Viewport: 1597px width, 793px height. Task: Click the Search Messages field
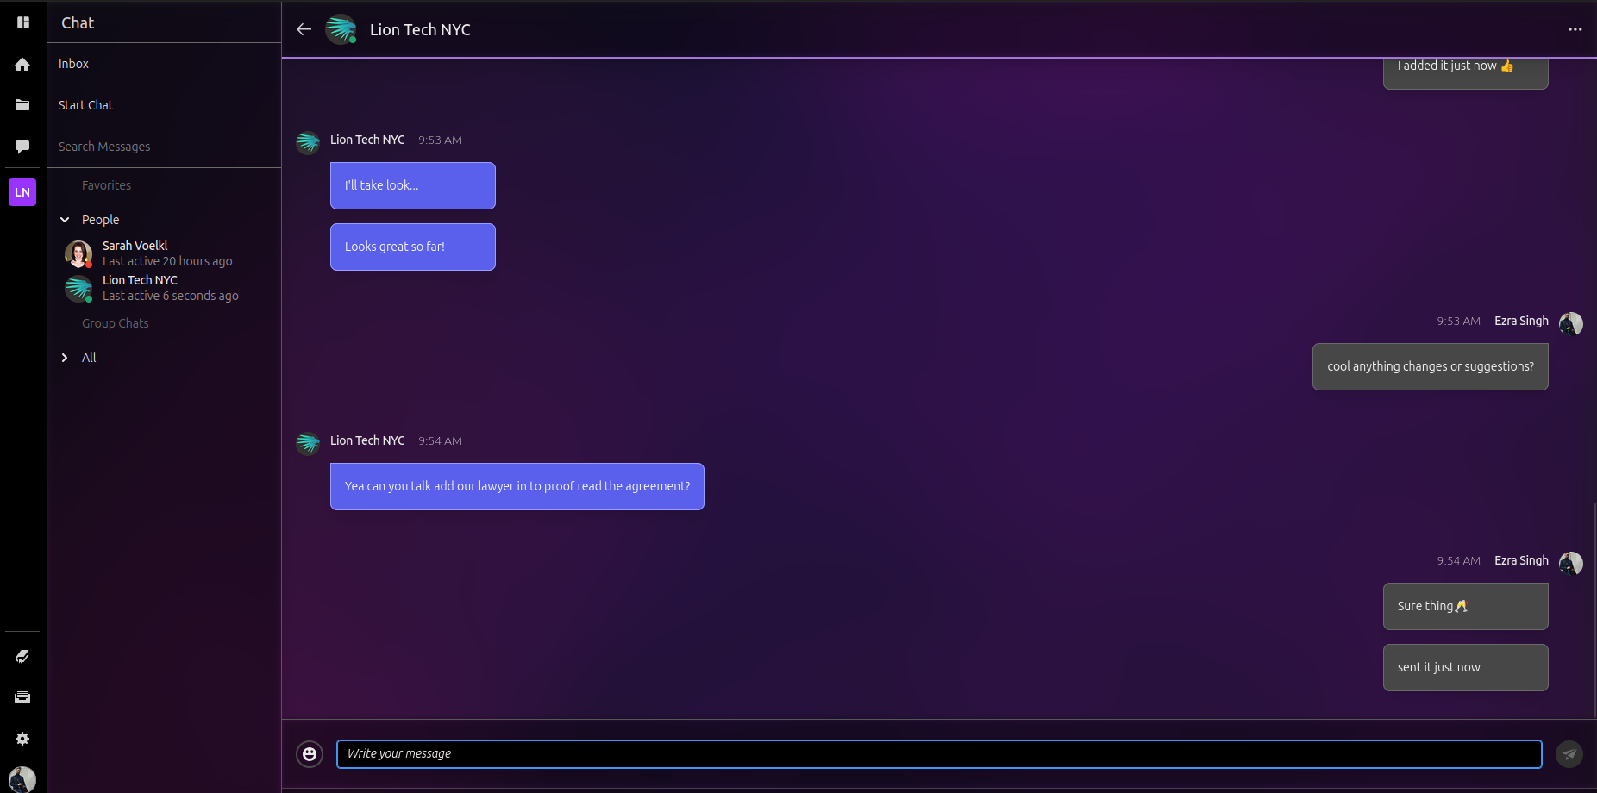[104, 147]
